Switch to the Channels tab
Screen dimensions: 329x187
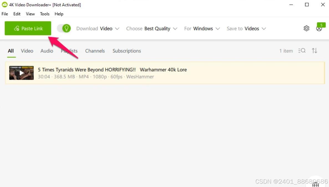[x=95, y=51]
